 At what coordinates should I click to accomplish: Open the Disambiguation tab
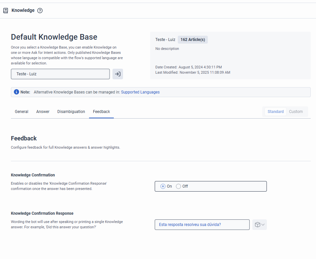point(71,112)
